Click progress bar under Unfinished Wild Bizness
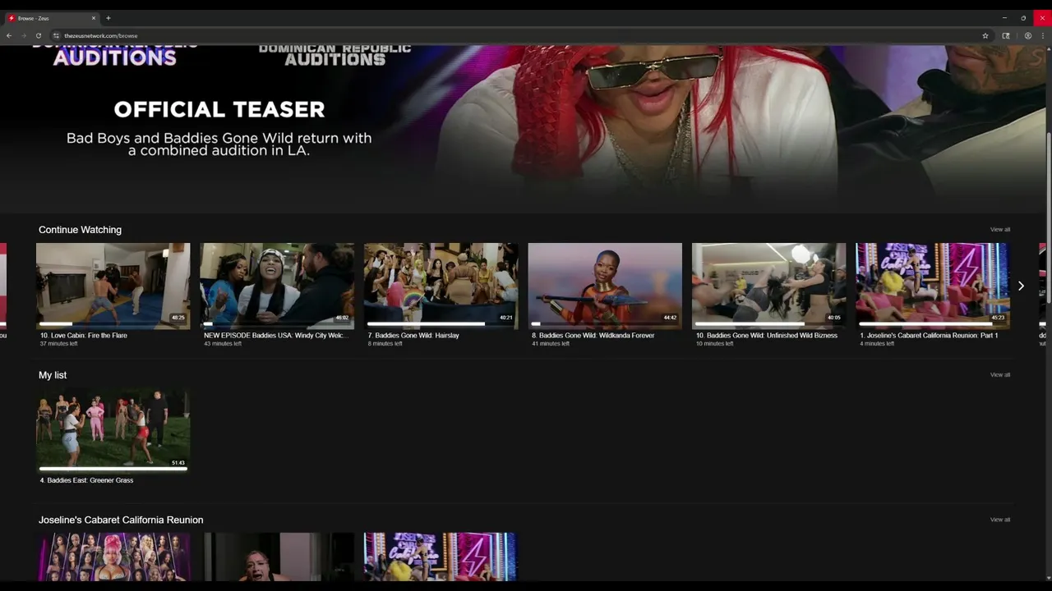Image resolution: width=1052 pixels, height=591 pixels. 768,324
